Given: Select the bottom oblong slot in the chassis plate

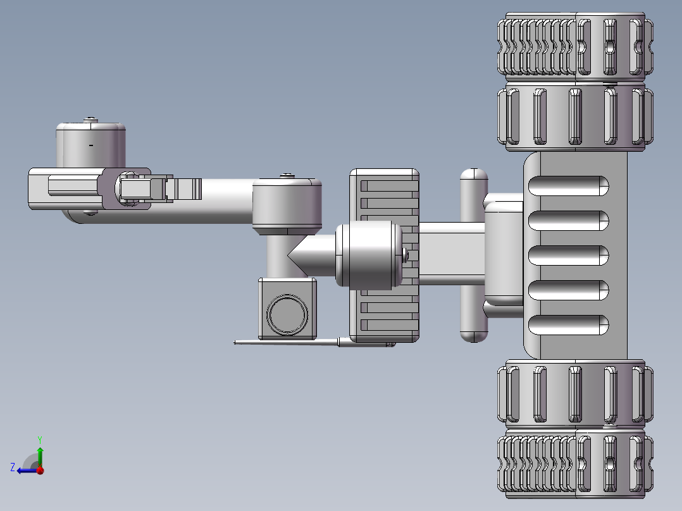Looking at the screenshot, I should [x=569, y=325].
